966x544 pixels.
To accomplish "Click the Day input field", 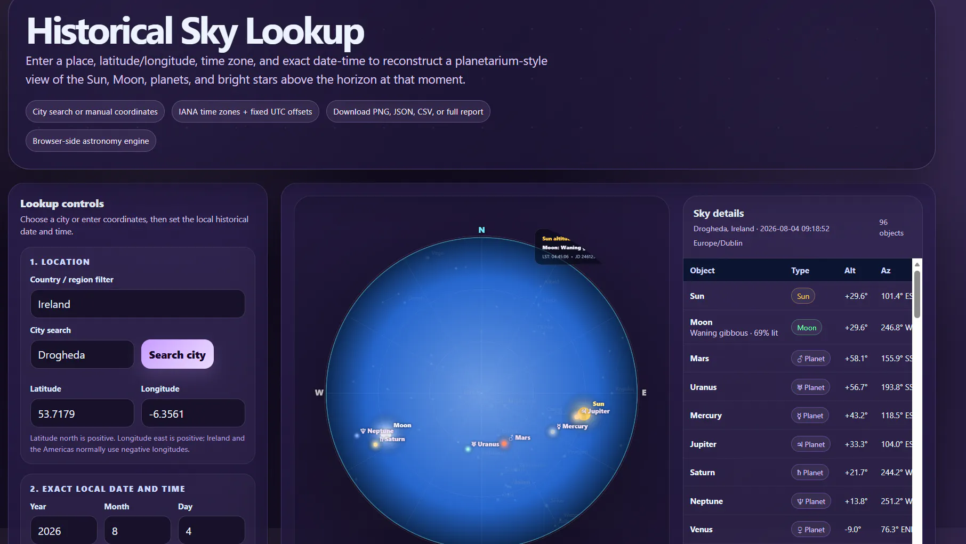I will coord(211,531).
